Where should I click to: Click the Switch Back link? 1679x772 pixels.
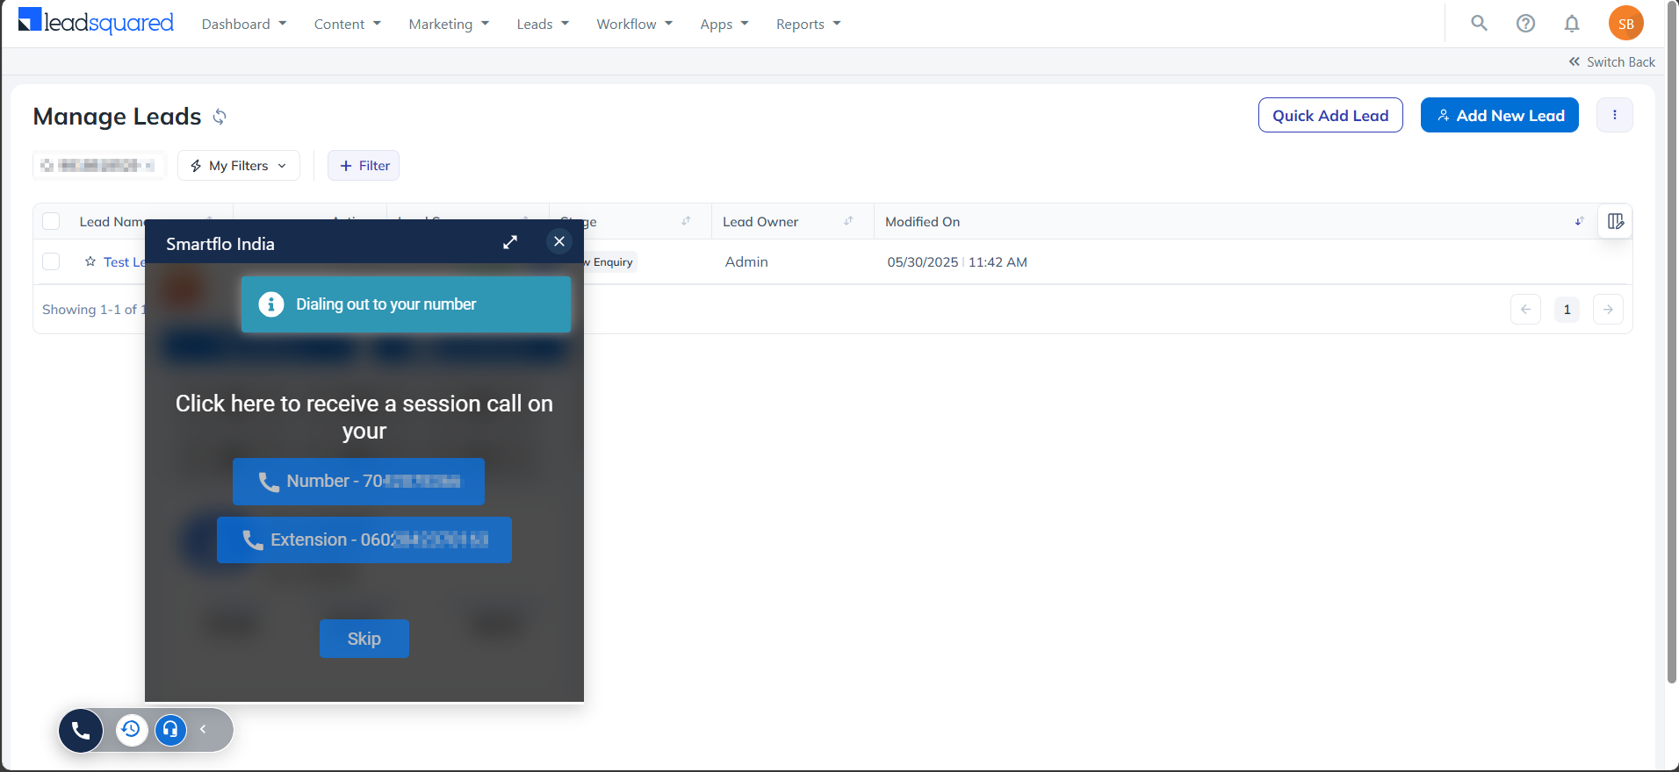1612,62
